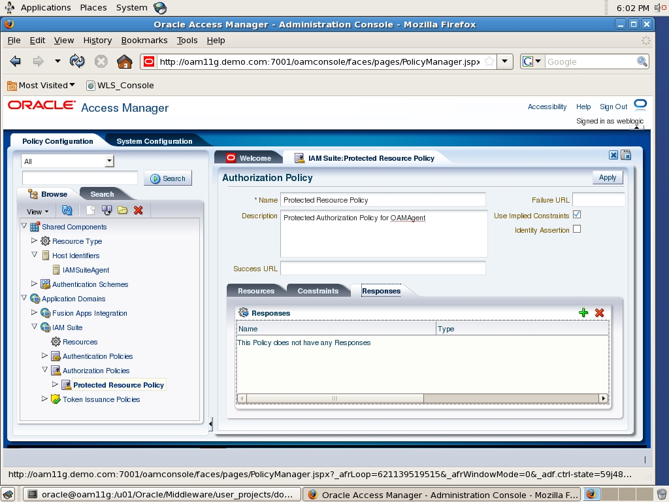
Task: Add a new Response with the green plus icon
Action: click(583, 312)
